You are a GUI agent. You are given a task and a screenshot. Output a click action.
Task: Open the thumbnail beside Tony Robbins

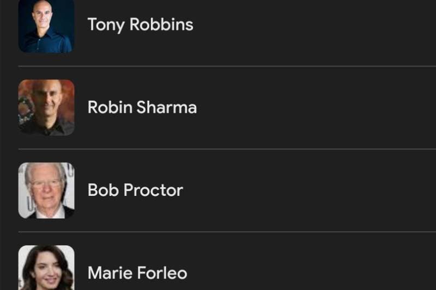point(46,26)
